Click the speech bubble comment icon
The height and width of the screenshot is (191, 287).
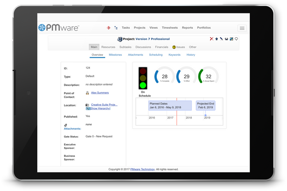(236, 39)
